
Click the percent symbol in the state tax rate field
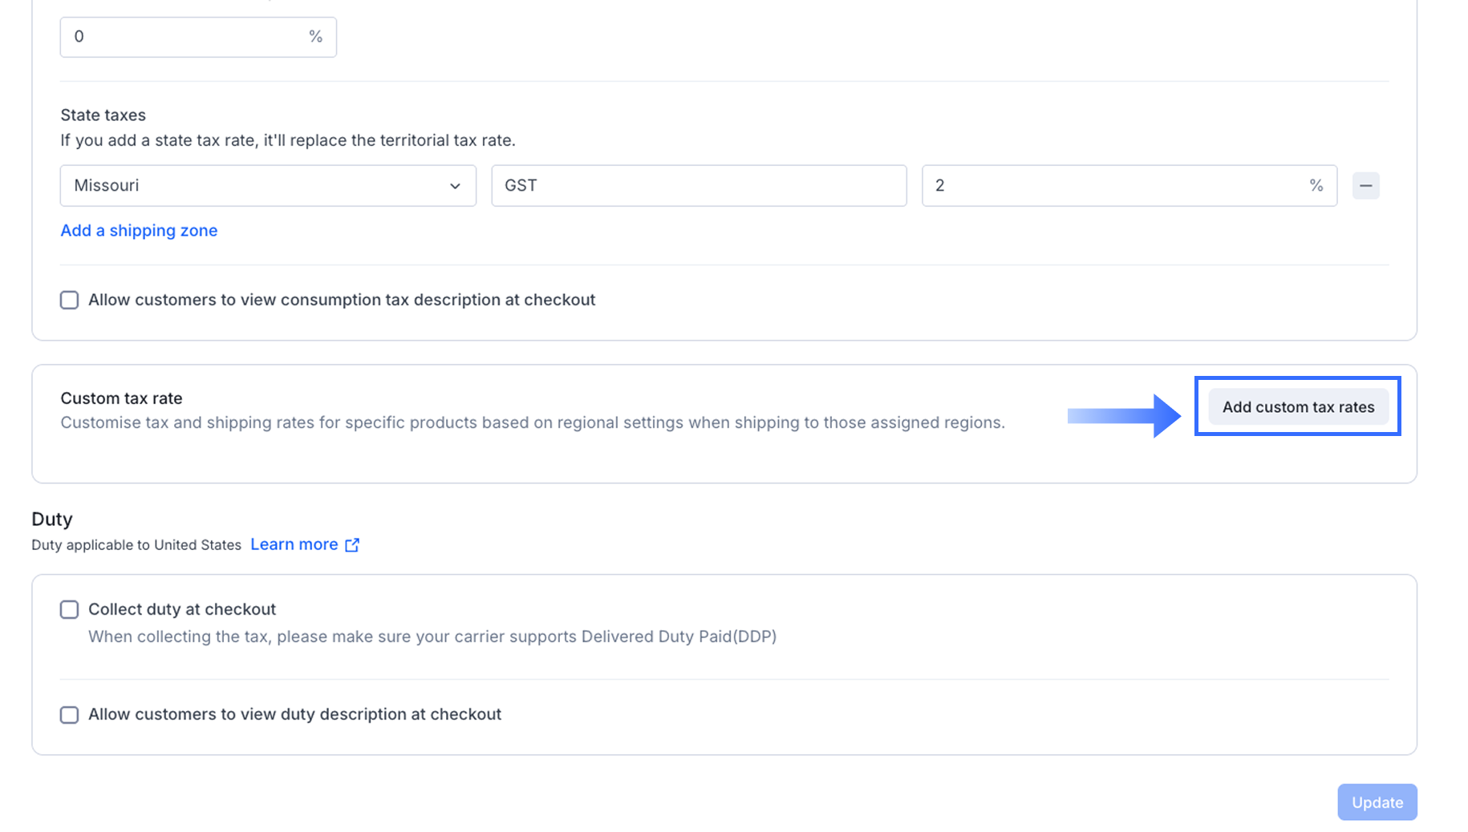point(1316,186)
